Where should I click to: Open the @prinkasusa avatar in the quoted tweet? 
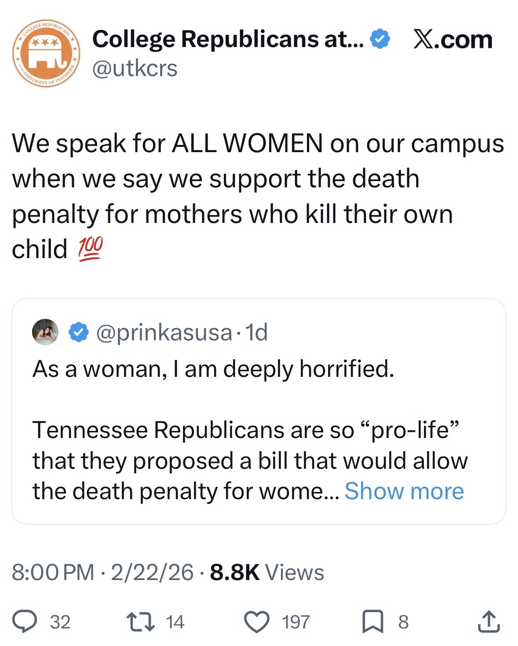click(x=46, y=332)
